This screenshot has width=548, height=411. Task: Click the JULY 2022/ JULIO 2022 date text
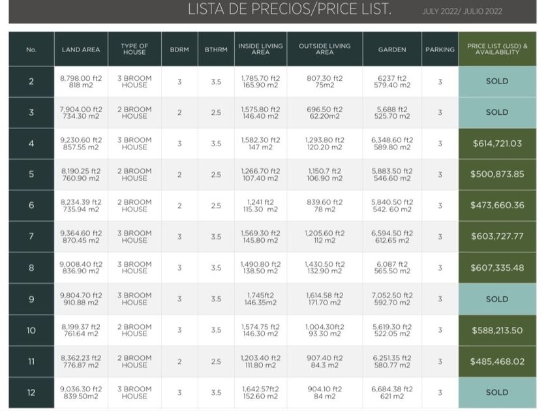point(462,11)
